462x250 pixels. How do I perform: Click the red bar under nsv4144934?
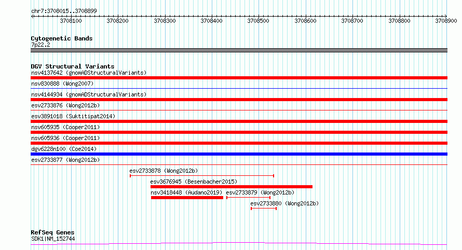[239, 100]
